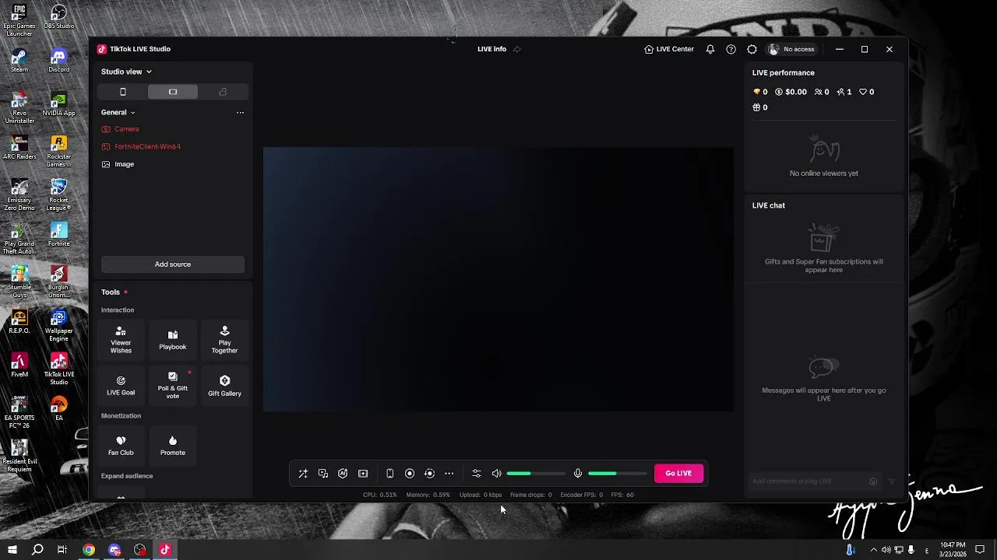
Task: Start recording with the record button
Action: [410, 474]
